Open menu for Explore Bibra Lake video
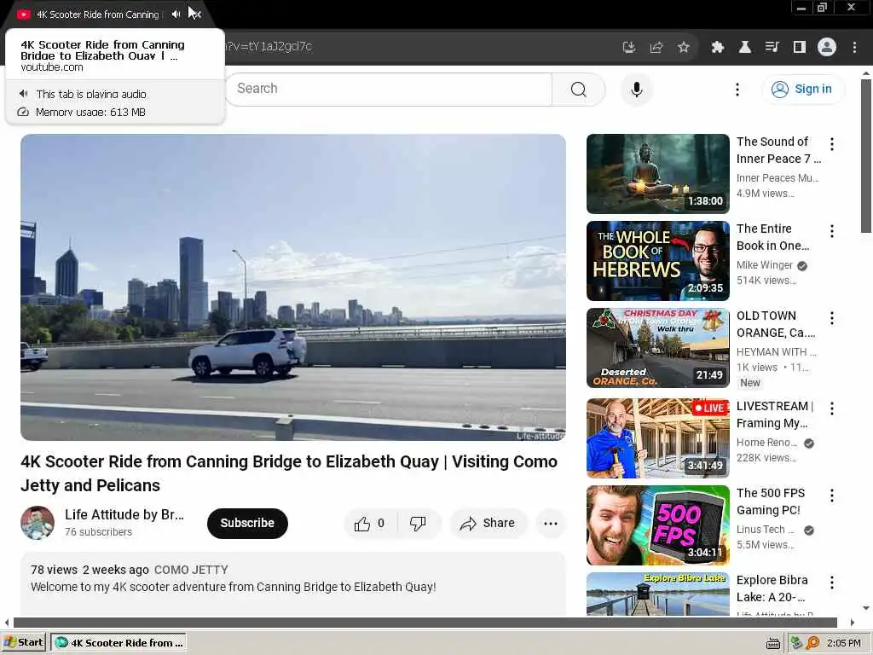Screen dimensions: 873x655 [x=832, y=583]
